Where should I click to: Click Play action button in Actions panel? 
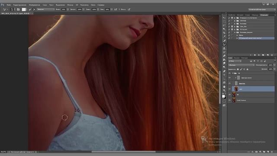pyautogui.click(x=259, y=55)
